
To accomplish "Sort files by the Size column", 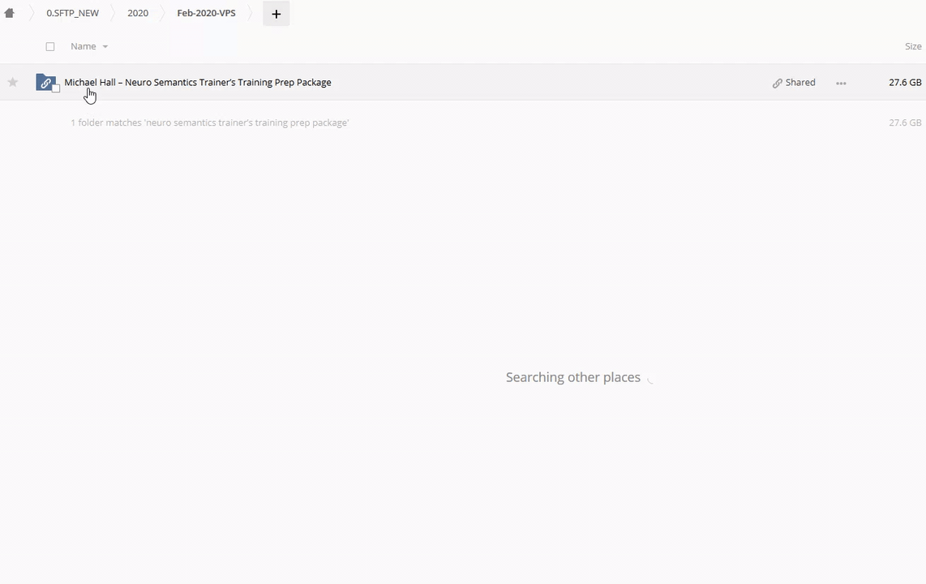I will [913, 46].
